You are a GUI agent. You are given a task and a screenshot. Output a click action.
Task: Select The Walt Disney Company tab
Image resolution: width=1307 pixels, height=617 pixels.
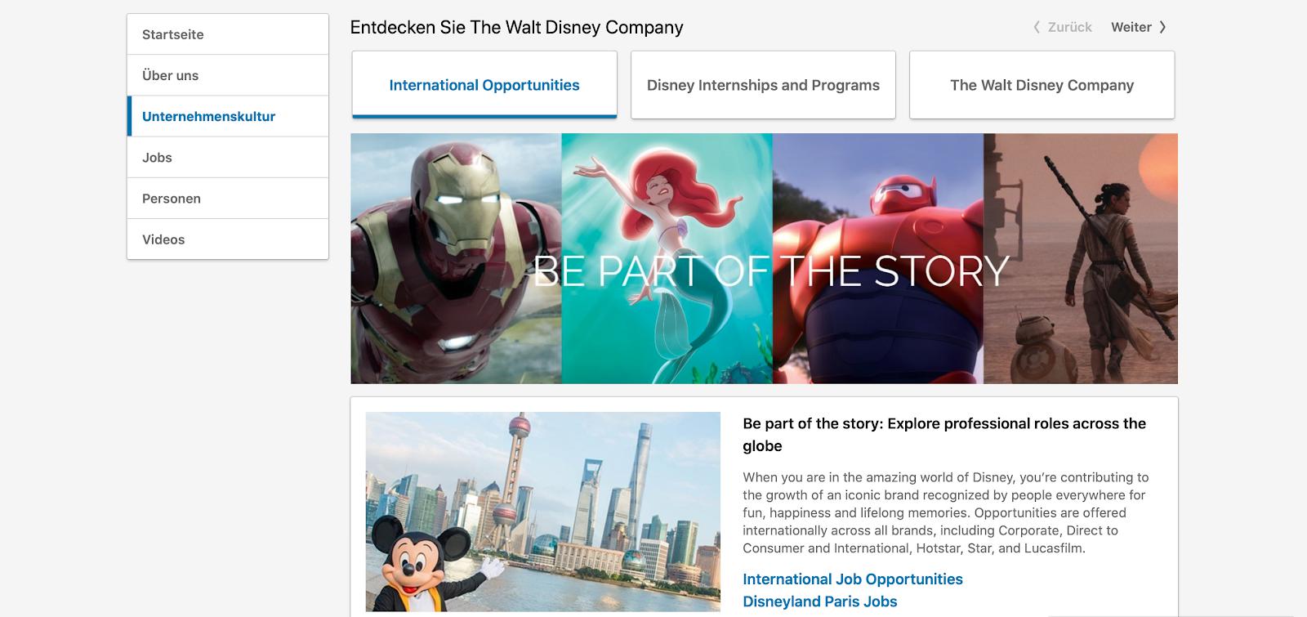click(x=1042, y=85)
